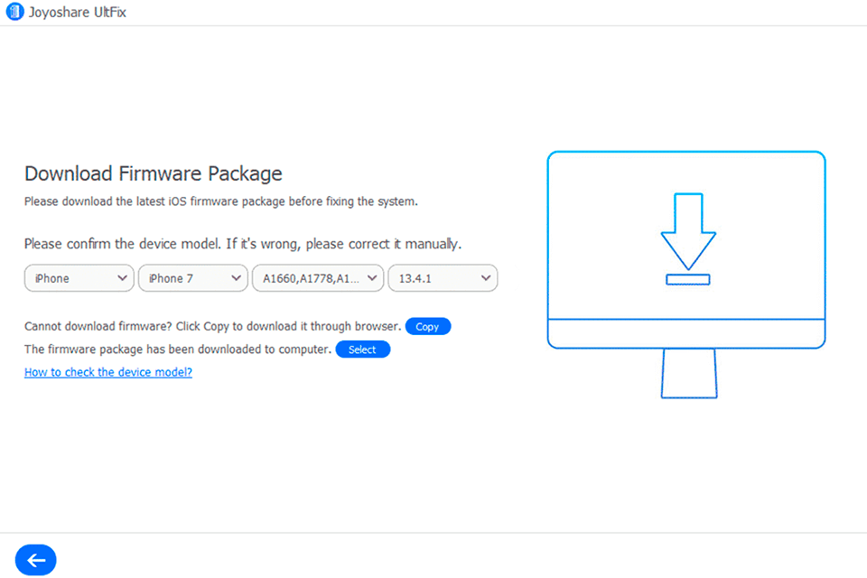Click 'The firmware package has been downloaded' text
This screenshot has width=867, height=578.
point(178,350)
